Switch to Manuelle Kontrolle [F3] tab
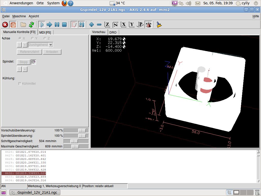The image size is (261, 196). click(x=19, y=32)
